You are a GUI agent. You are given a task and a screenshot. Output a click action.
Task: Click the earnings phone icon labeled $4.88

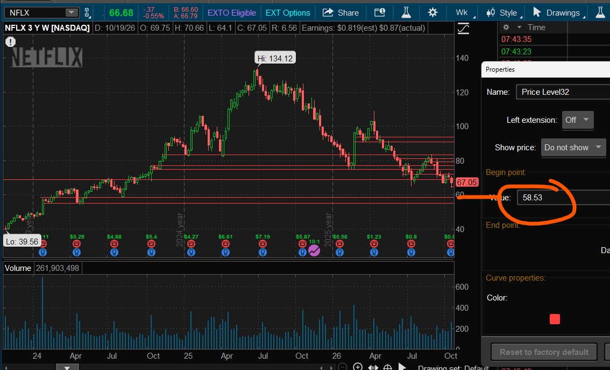pos(114,244)
